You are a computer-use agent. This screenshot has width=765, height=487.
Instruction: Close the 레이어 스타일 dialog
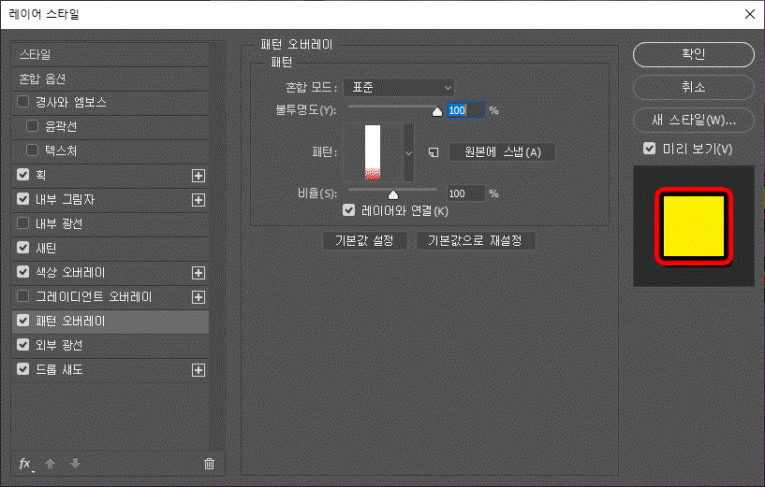click(x=750, y=14)
